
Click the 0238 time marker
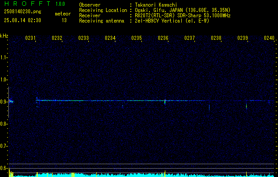click(216, 38)
